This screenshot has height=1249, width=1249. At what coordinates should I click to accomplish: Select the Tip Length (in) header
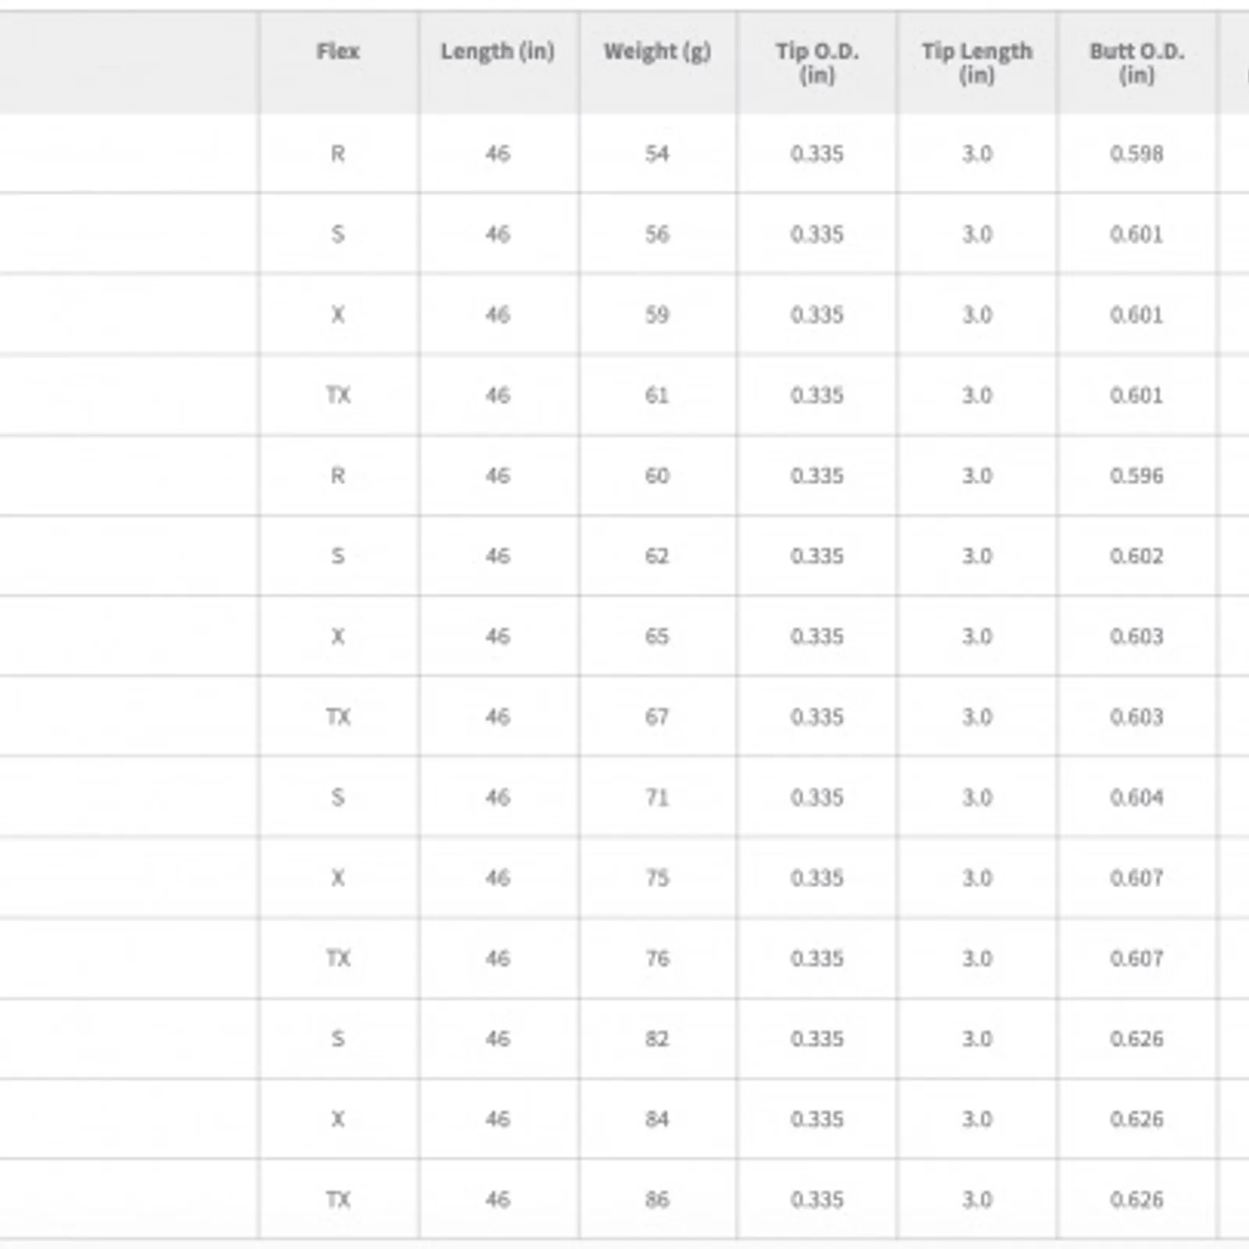(x=977, y=62)
